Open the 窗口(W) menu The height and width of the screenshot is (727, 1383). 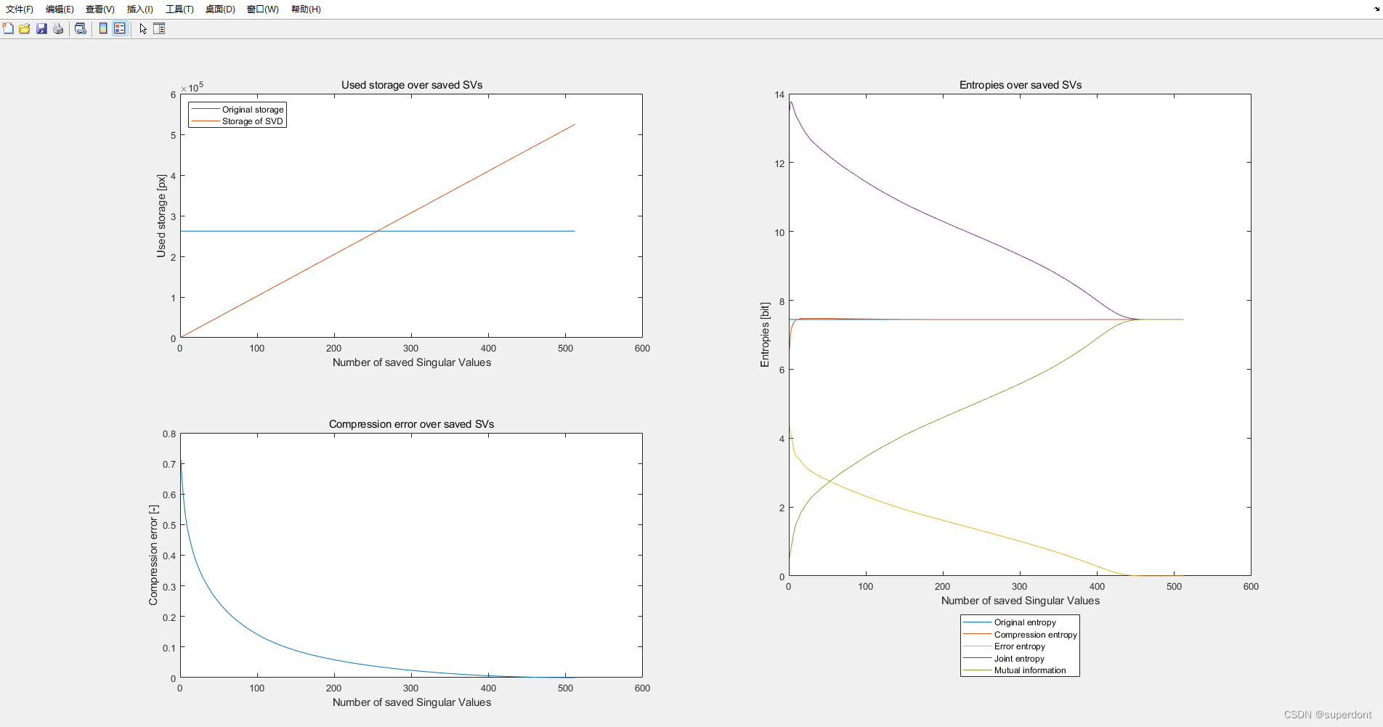pos(262,9)
